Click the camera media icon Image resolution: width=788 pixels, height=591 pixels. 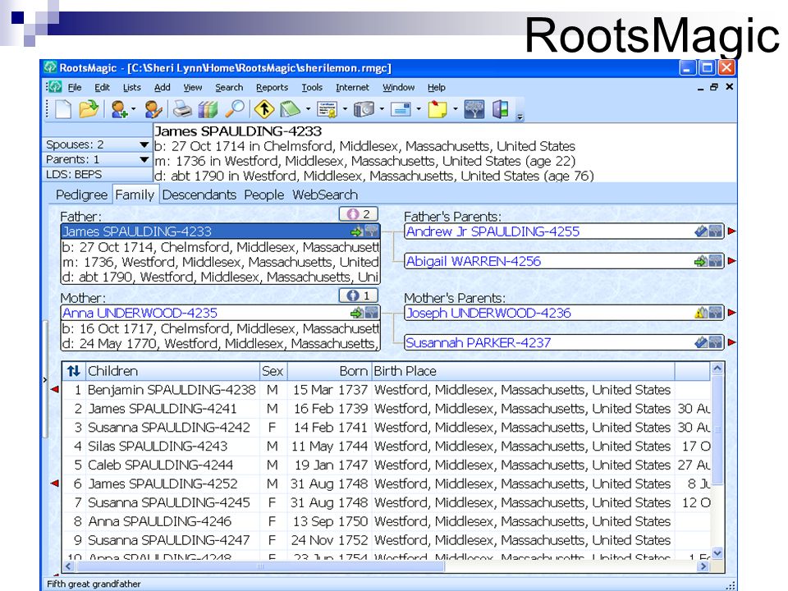tap(364, 109)
